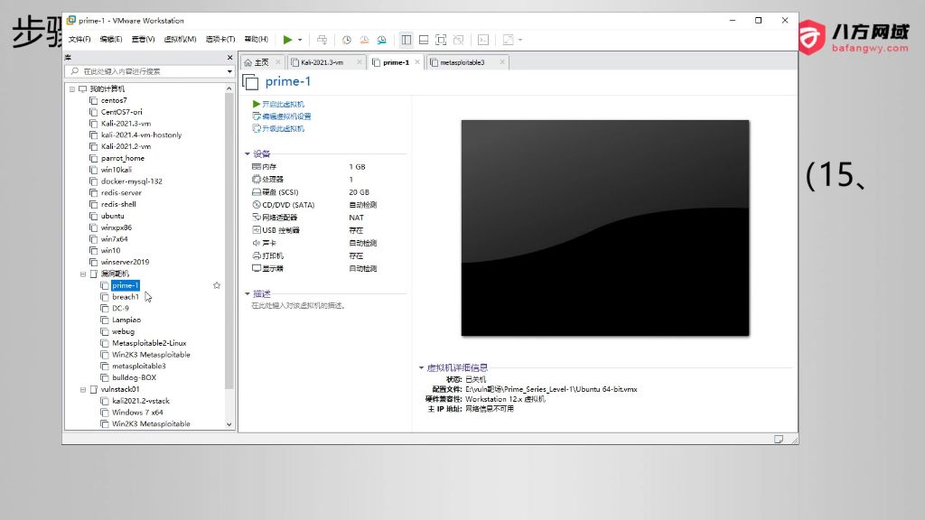Click the stretch guest display icon

[508, 40]
